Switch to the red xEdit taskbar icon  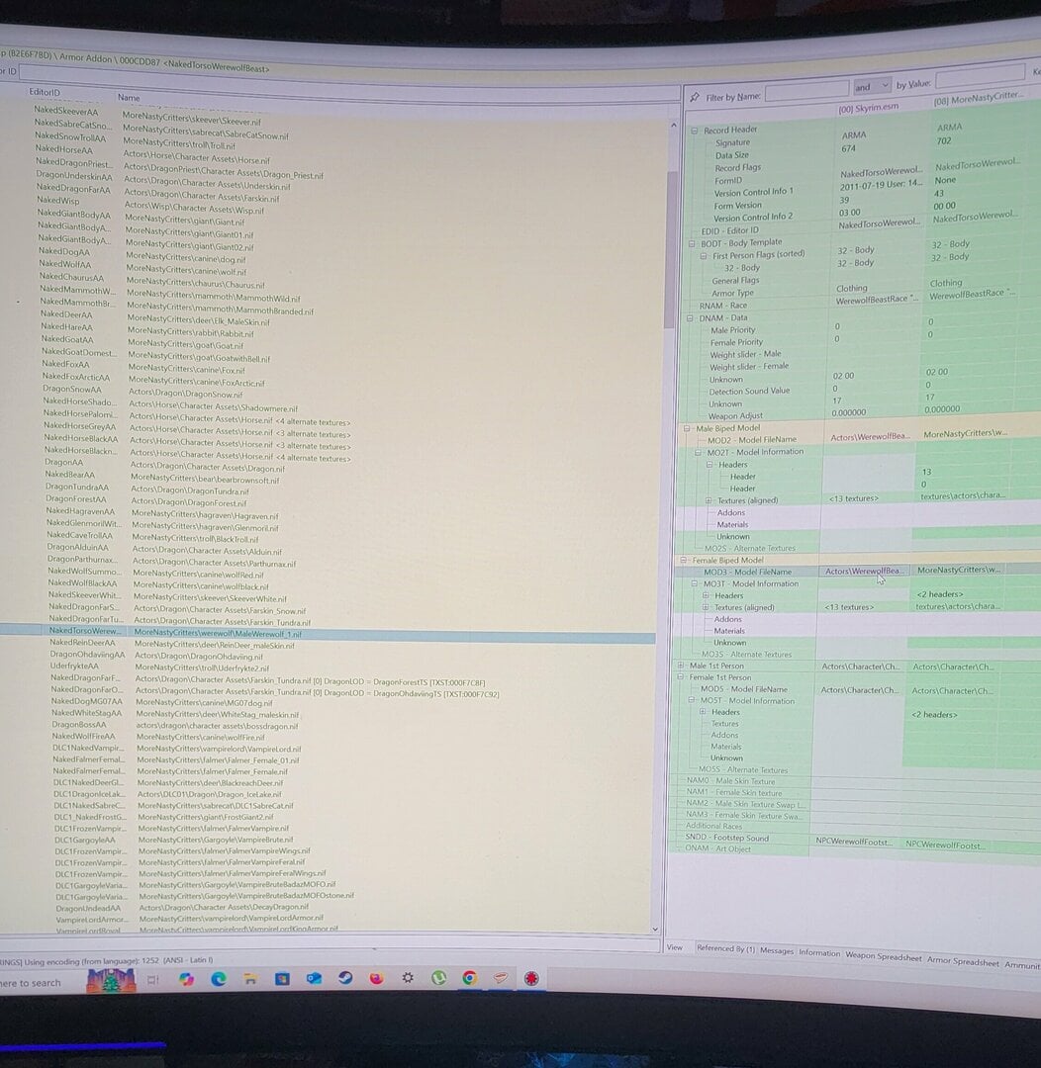click(531, 978)
